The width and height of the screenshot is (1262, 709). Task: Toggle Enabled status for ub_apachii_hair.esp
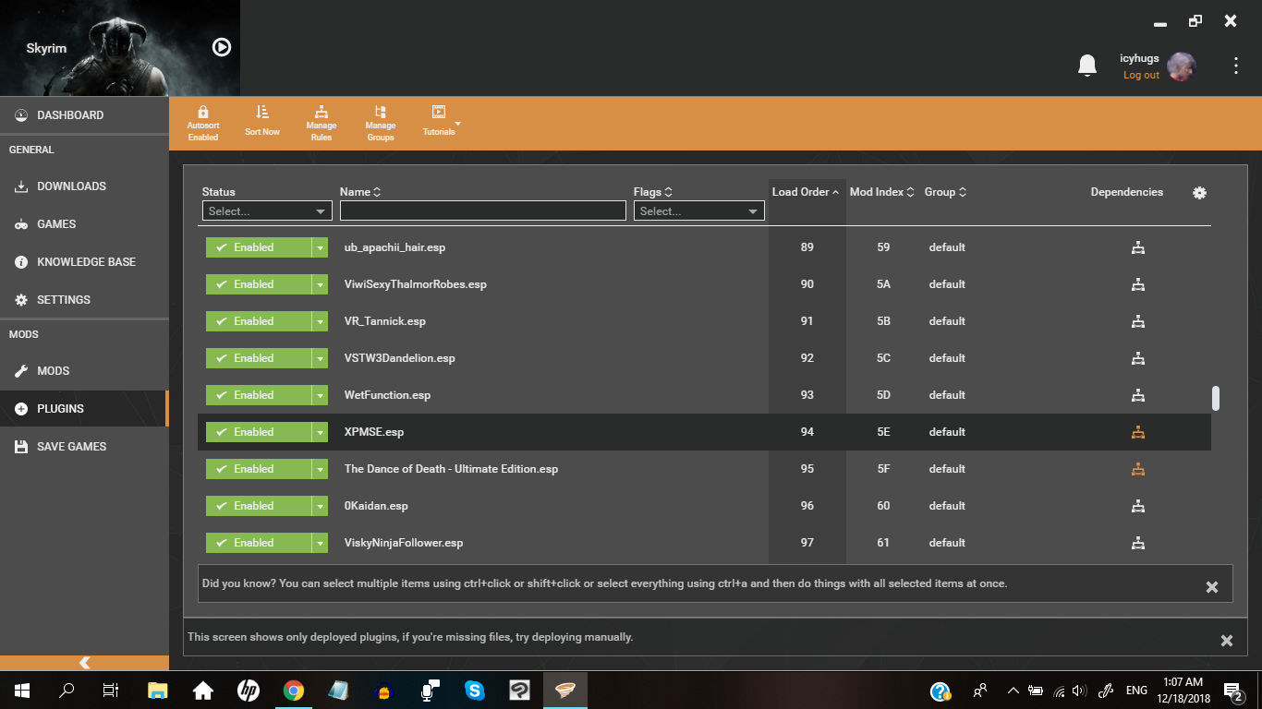(259, 247)
